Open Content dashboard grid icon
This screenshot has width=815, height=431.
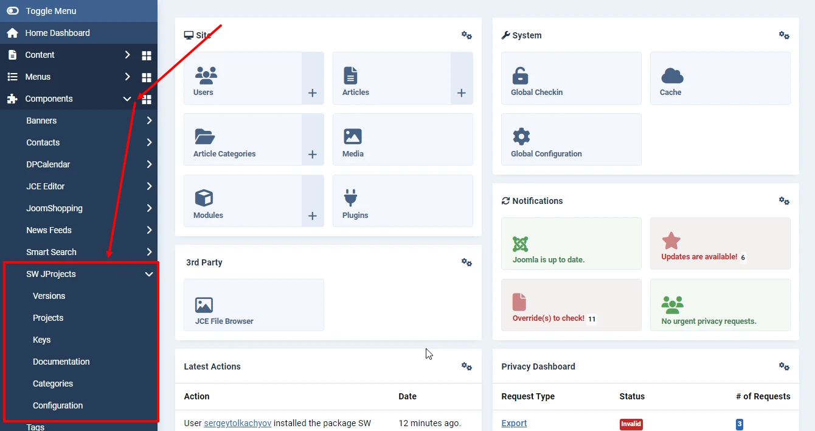click(147, 55)
